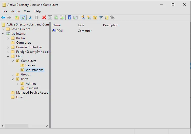
Task: Select the Standard OU
Action: click(x=32, y=88)
